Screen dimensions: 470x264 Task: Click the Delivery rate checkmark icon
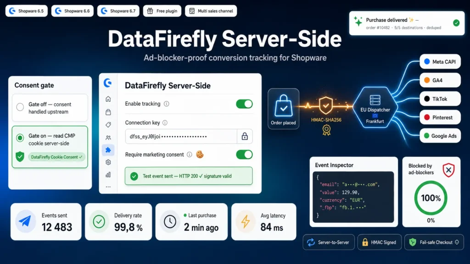99,221
